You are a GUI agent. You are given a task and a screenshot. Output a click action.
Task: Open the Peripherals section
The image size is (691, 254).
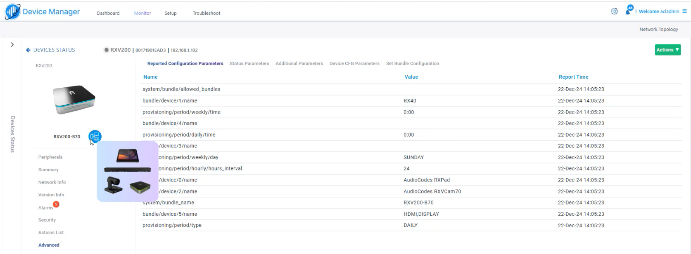coord(50,157)
